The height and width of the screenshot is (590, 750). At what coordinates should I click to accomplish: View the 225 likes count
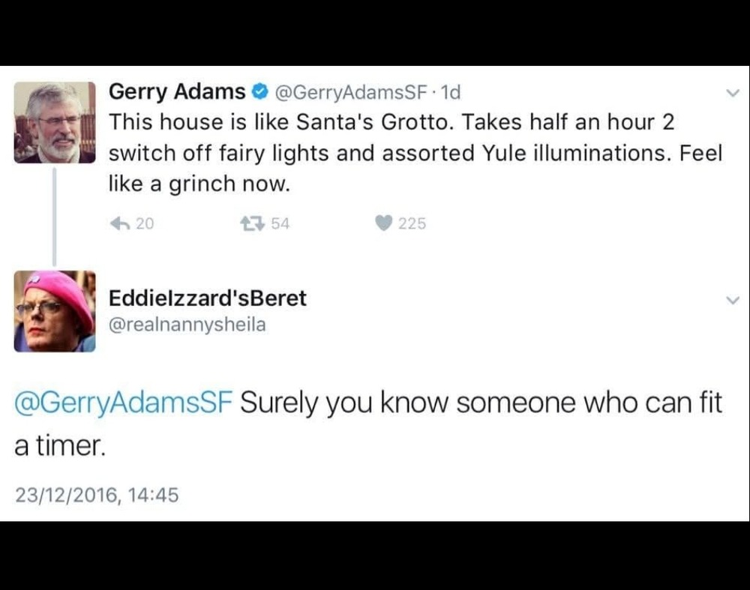pyautogui.click(x=412, y=223)
